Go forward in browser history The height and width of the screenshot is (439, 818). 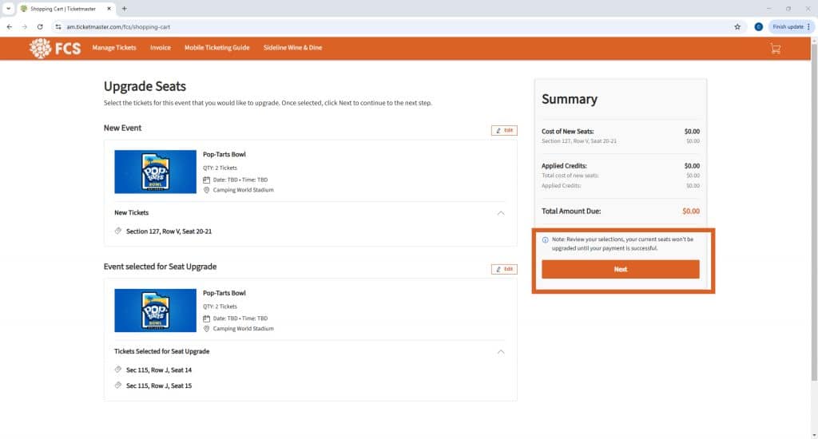(x=25, y=26)
